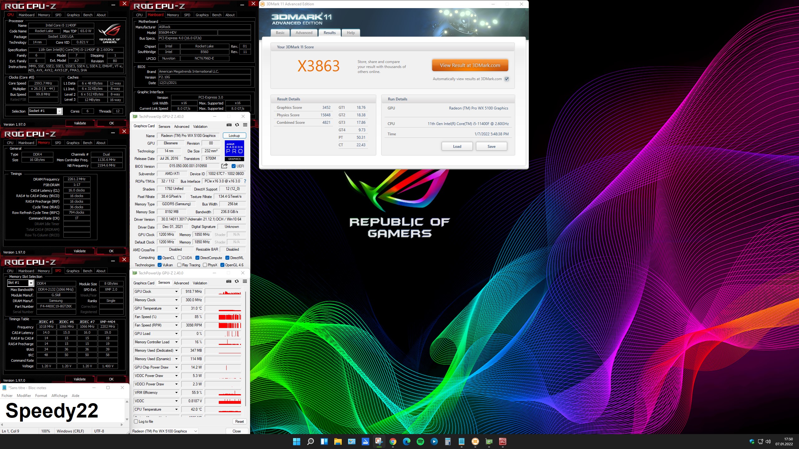Open the Control Panel taskbar icon
Image resolution: width=799 pixels, height=449 pixels.
(x=351, y=442)
